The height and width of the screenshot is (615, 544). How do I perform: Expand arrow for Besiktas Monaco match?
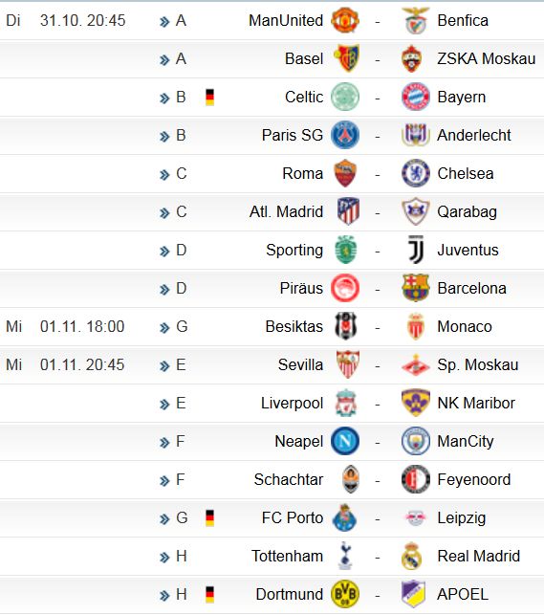164,327
